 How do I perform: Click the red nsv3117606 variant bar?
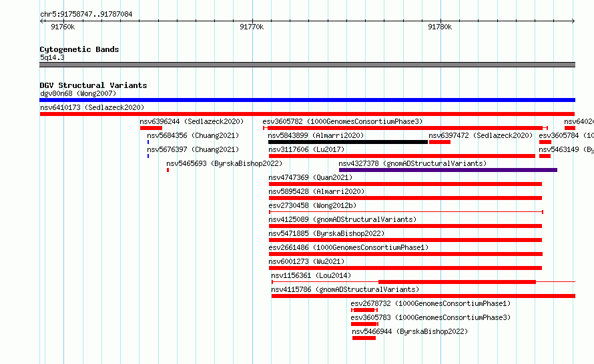click(402, 156)
